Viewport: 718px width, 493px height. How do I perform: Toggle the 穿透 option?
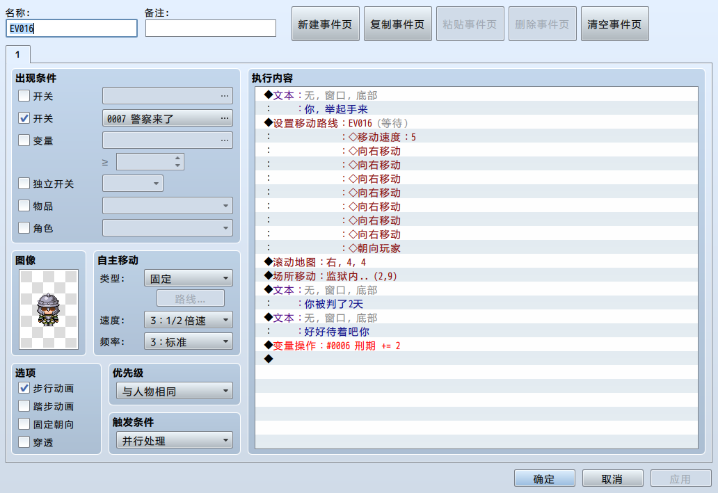24,442
